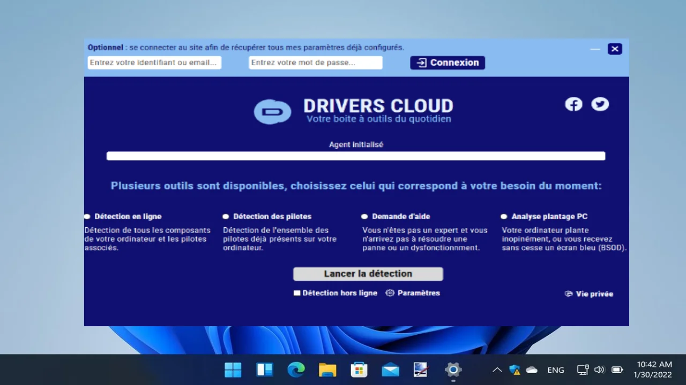Click the icon next to Vie privée
Screen dimensions: 686x385
(569, 294)
